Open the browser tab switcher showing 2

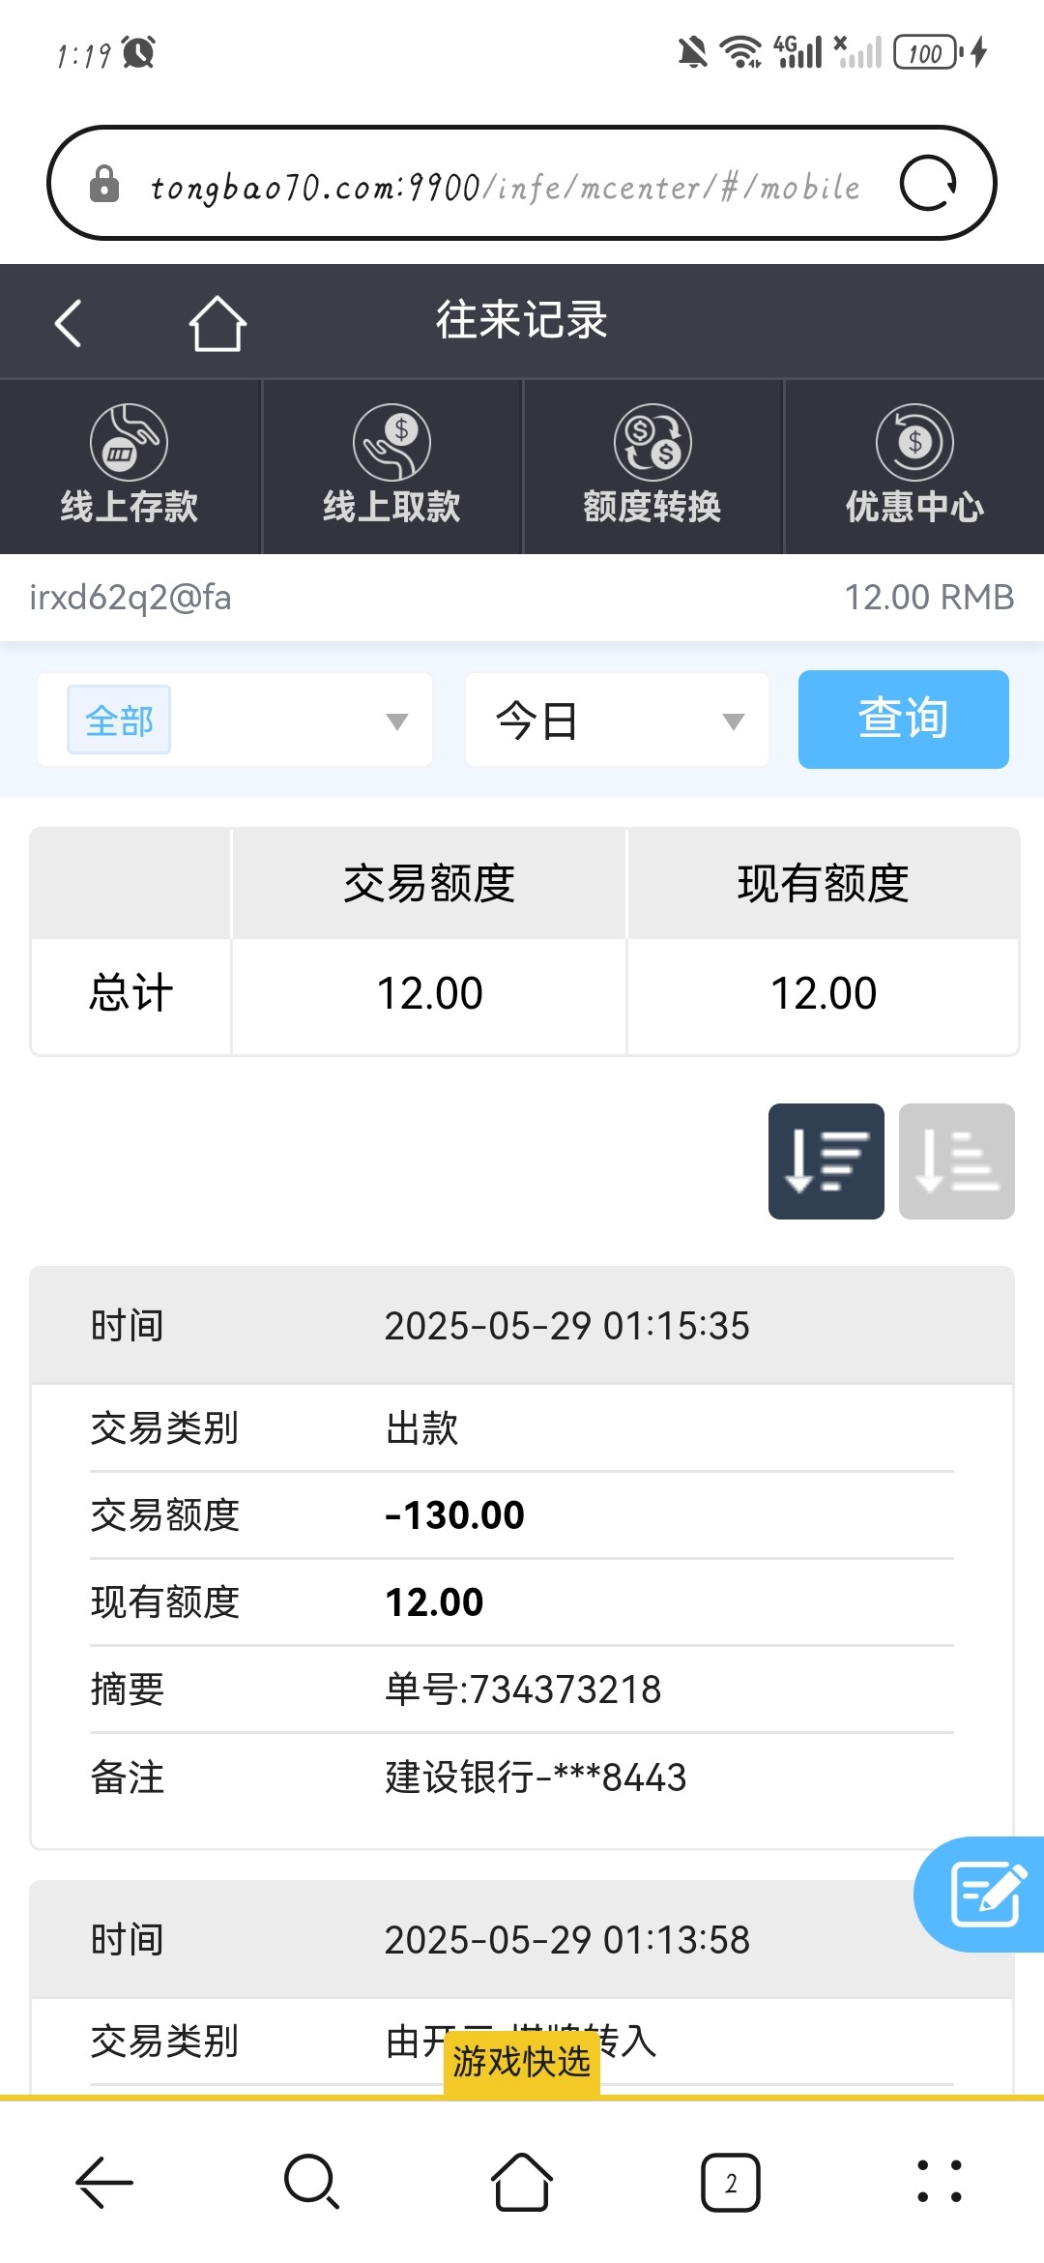731,2183
